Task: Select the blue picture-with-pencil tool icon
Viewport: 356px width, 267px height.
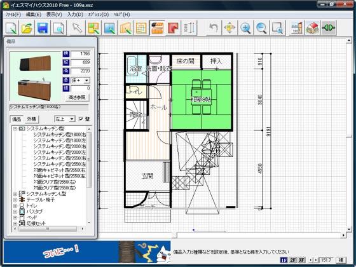Action: [109, 28]
